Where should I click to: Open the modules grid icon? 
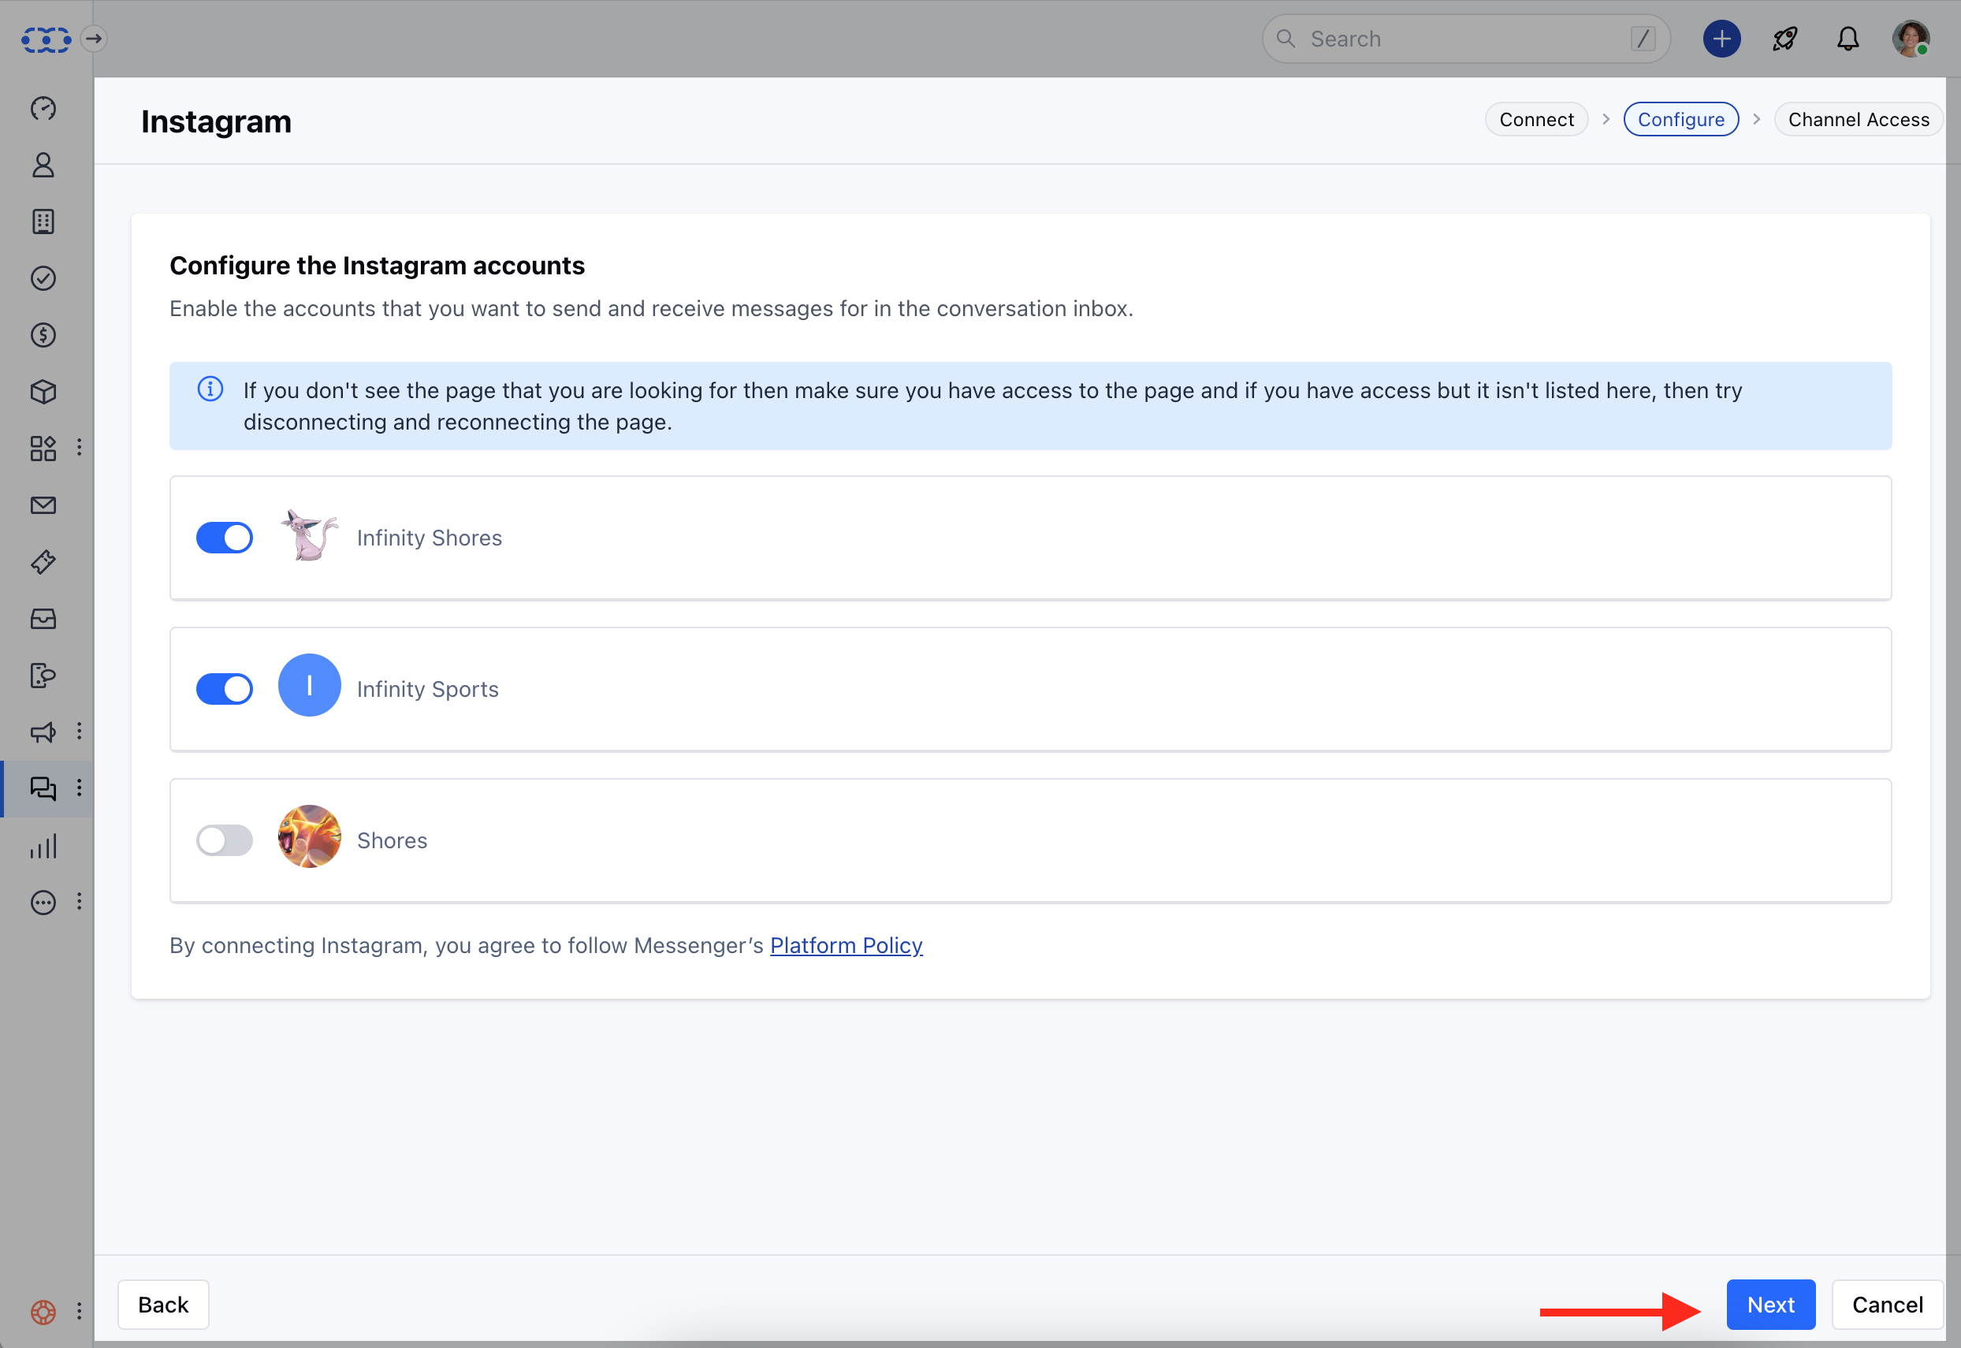(x=43, y=449)
